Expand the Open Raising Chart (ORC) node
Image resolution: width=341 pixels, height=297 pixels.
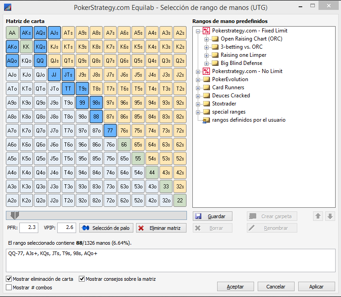[206, 39]
